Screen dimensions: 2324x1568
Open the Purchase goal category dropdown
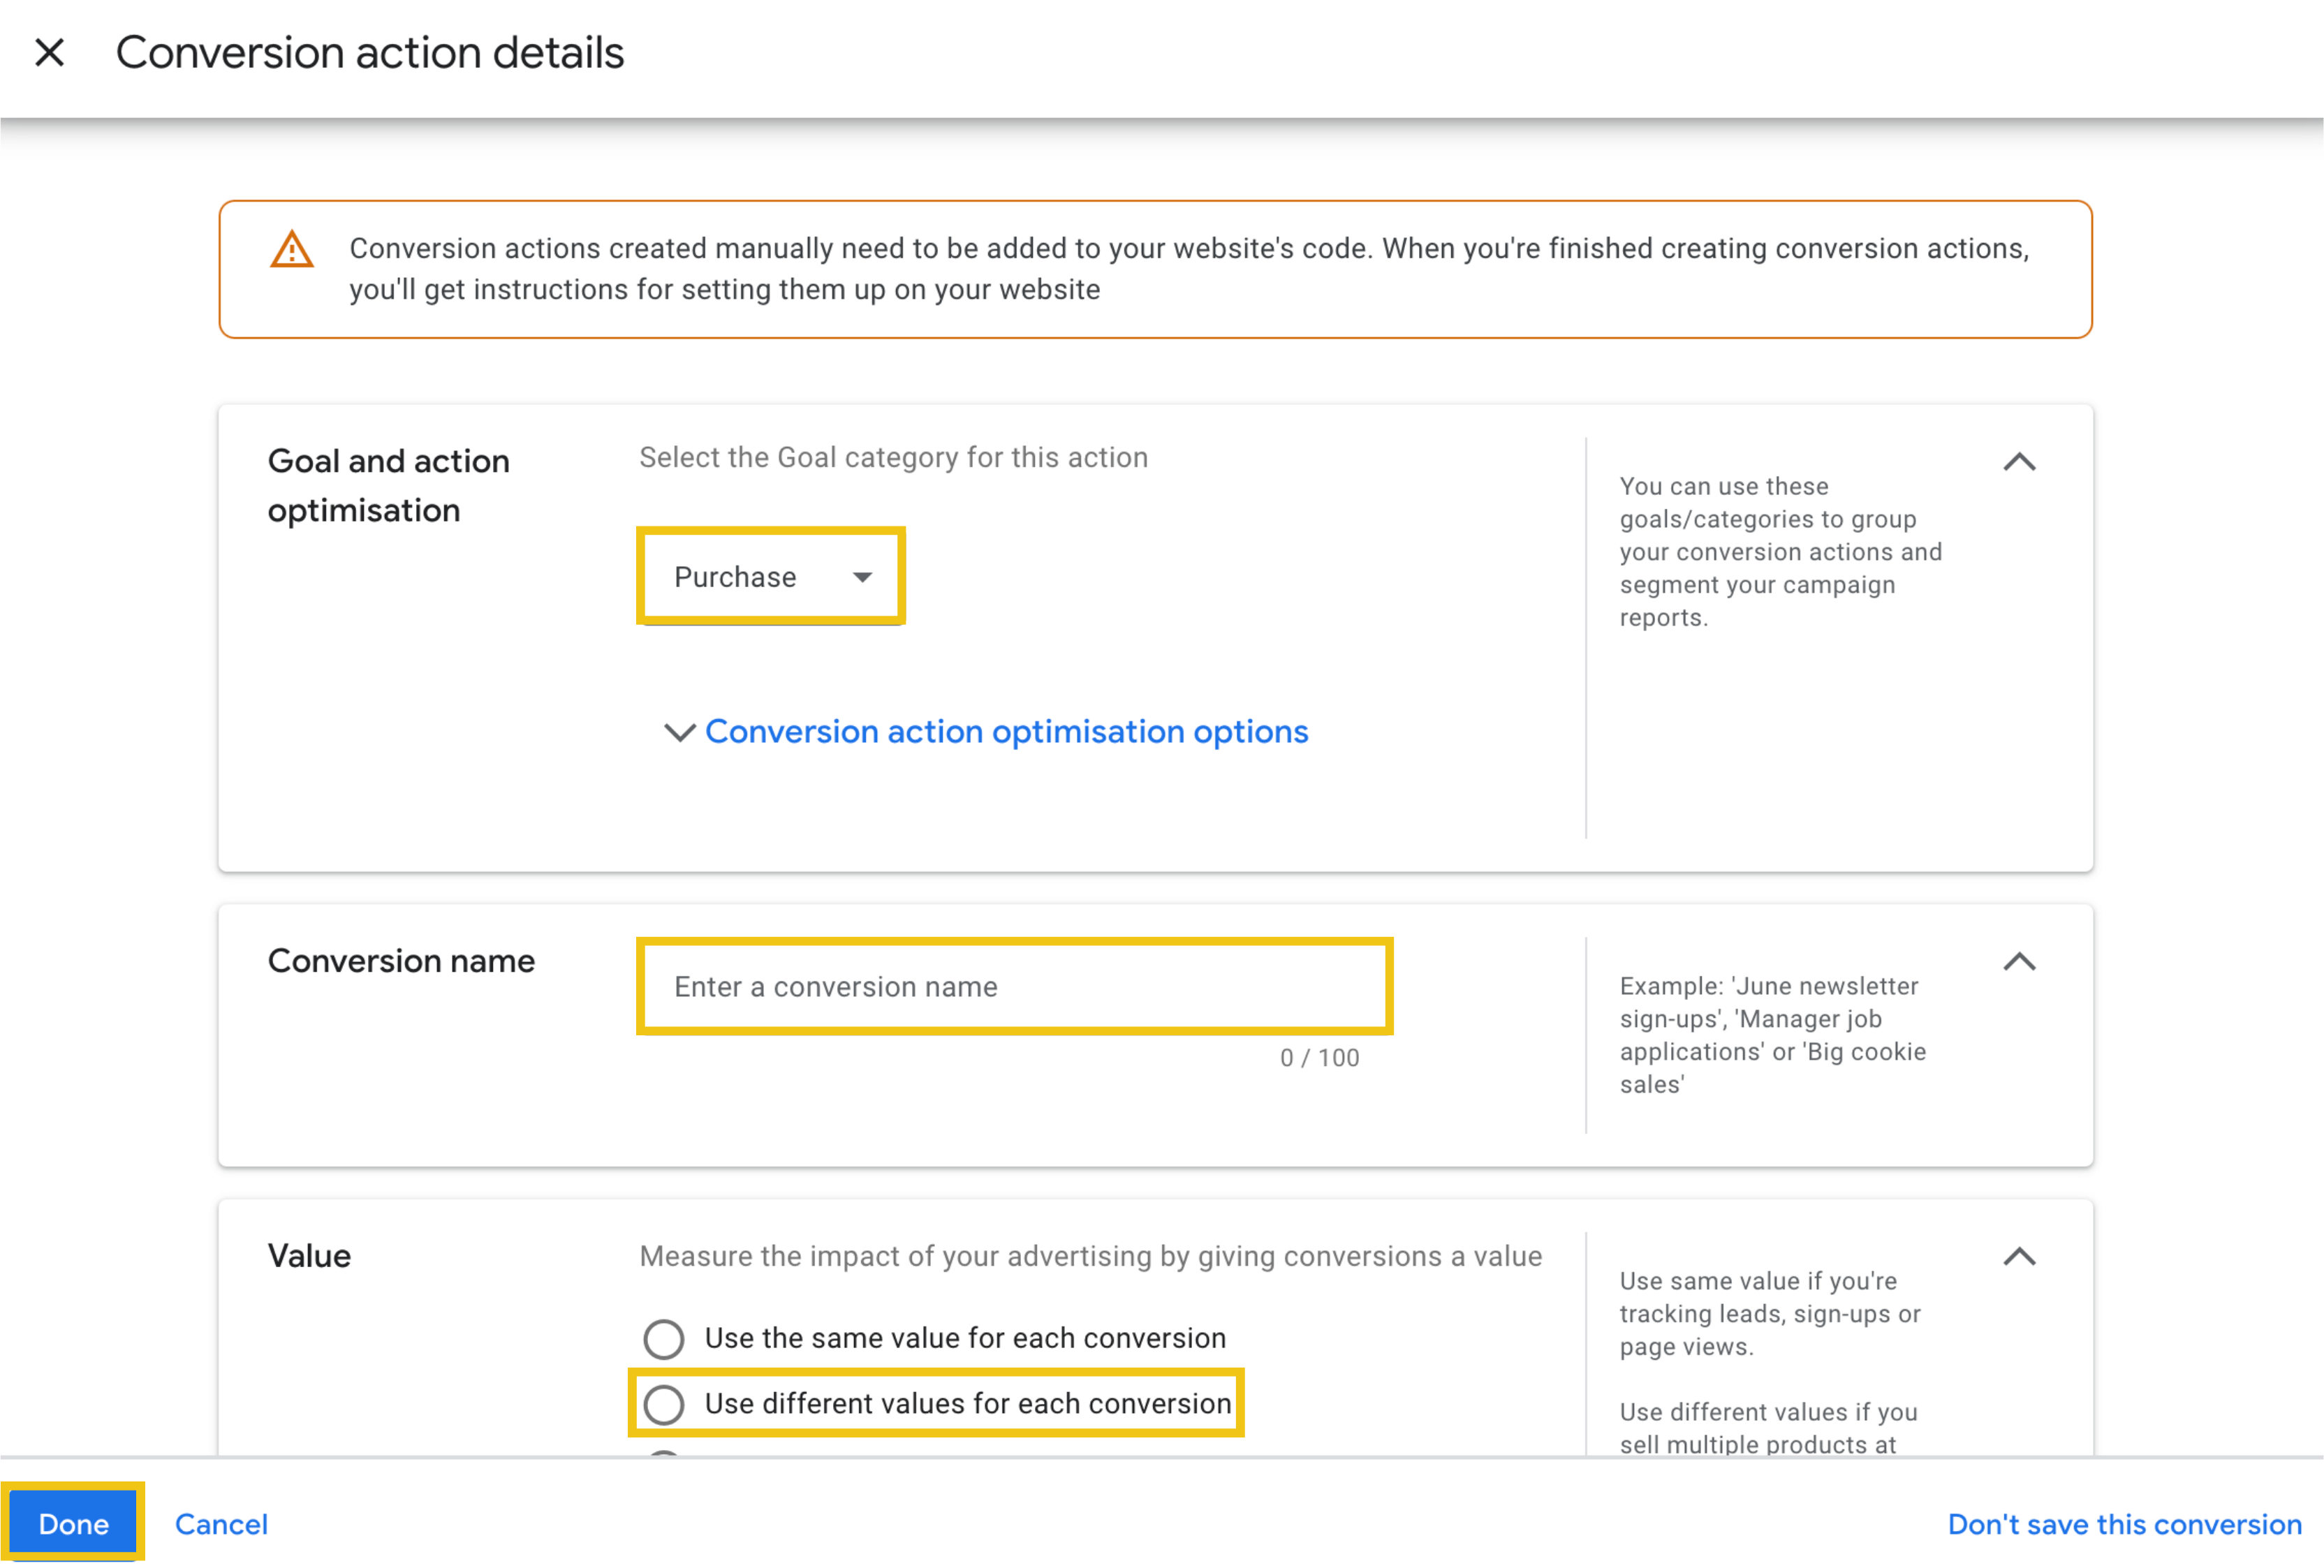pos(771,576)
